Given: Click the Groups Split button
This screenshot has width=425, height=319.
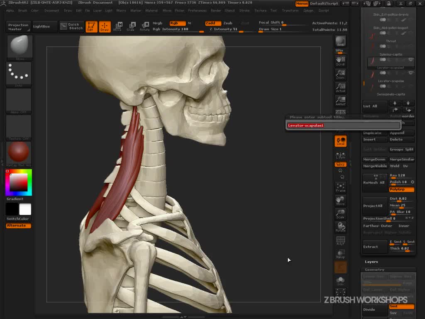Looking at the screenshot, I should coord(402,150).
